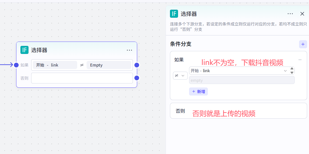Click the 如果 label in the side panel

tap(179, 60)
